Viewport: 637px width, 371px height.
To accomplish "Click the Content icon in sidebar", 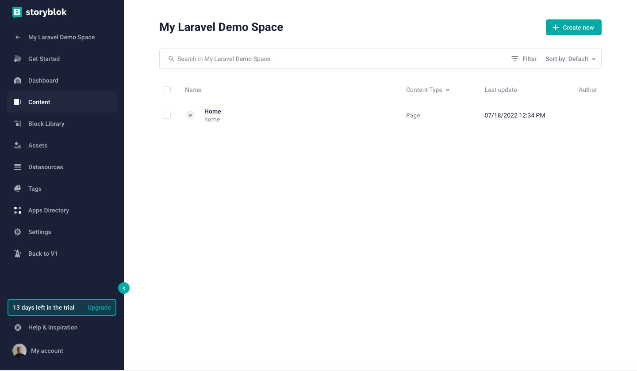I will pyautogui.click(x=18, y=102).
